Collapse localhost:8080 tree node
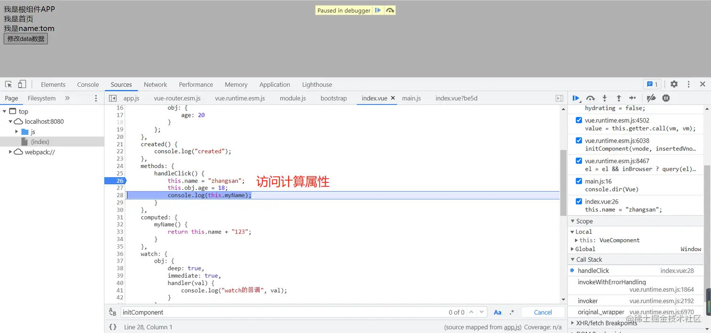 [x=10, y=121]
